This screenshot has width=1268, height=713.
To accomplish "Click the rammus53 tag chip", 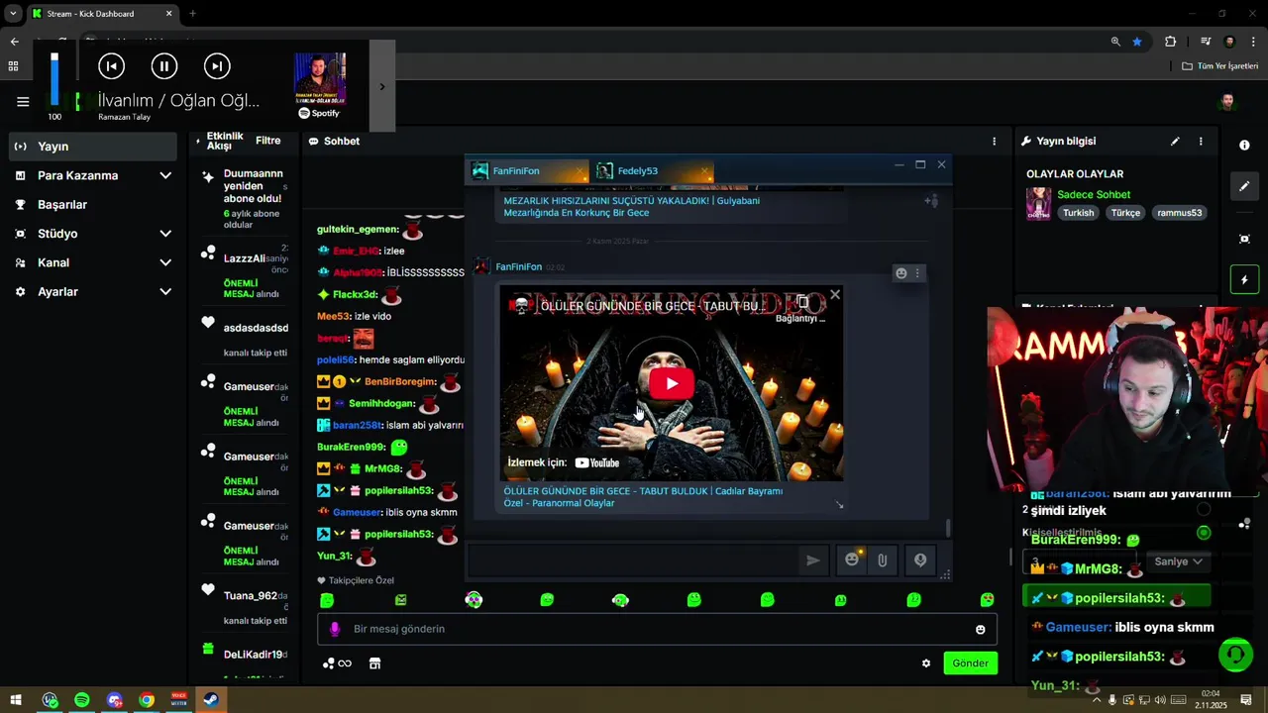I will tap(1179, 213).
